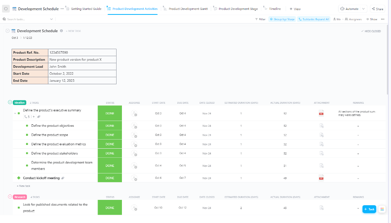Add attachment to Look for published documents task
Image resolution: width=391 pixels, height=223 pixels.
click(x=322, y=208)
